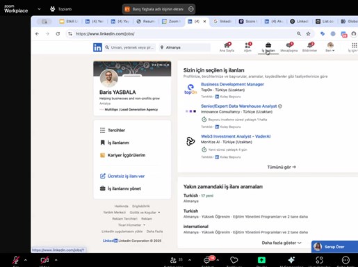Switch to Score browser tab
This screenshot has height=267, width=358.
[248, 22]
